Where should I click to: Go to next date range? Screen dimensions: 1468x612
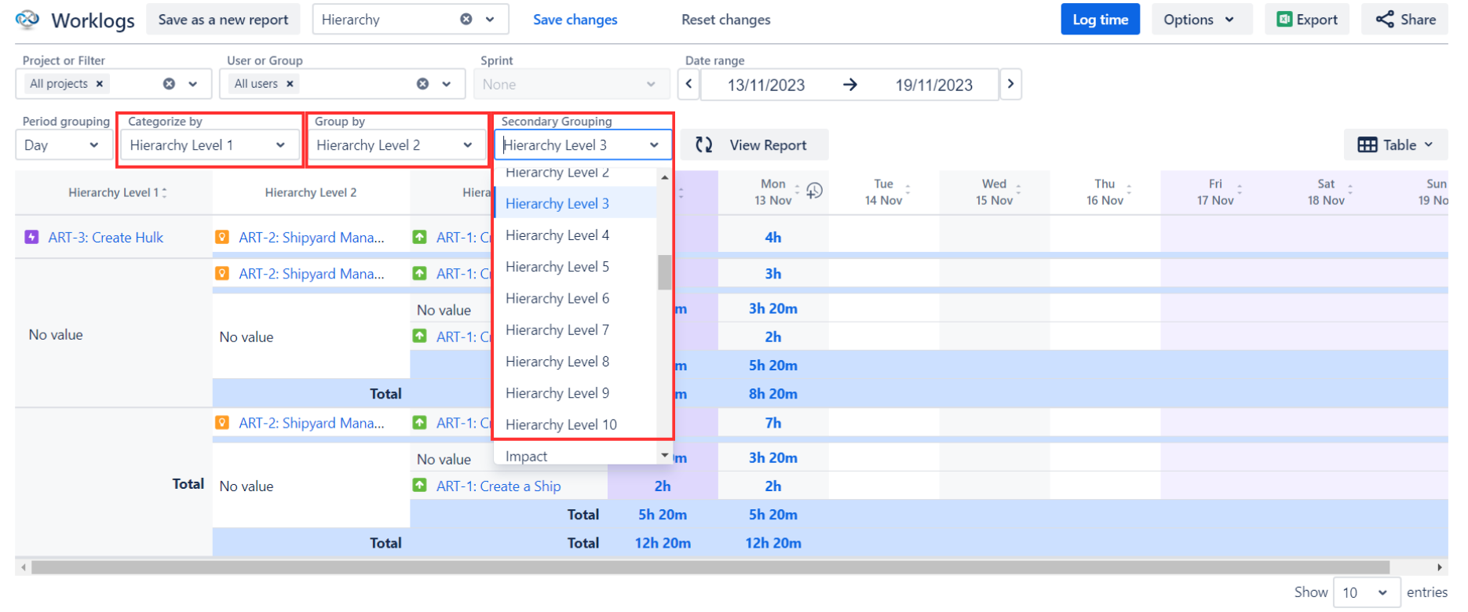(x=1010, y=84)
